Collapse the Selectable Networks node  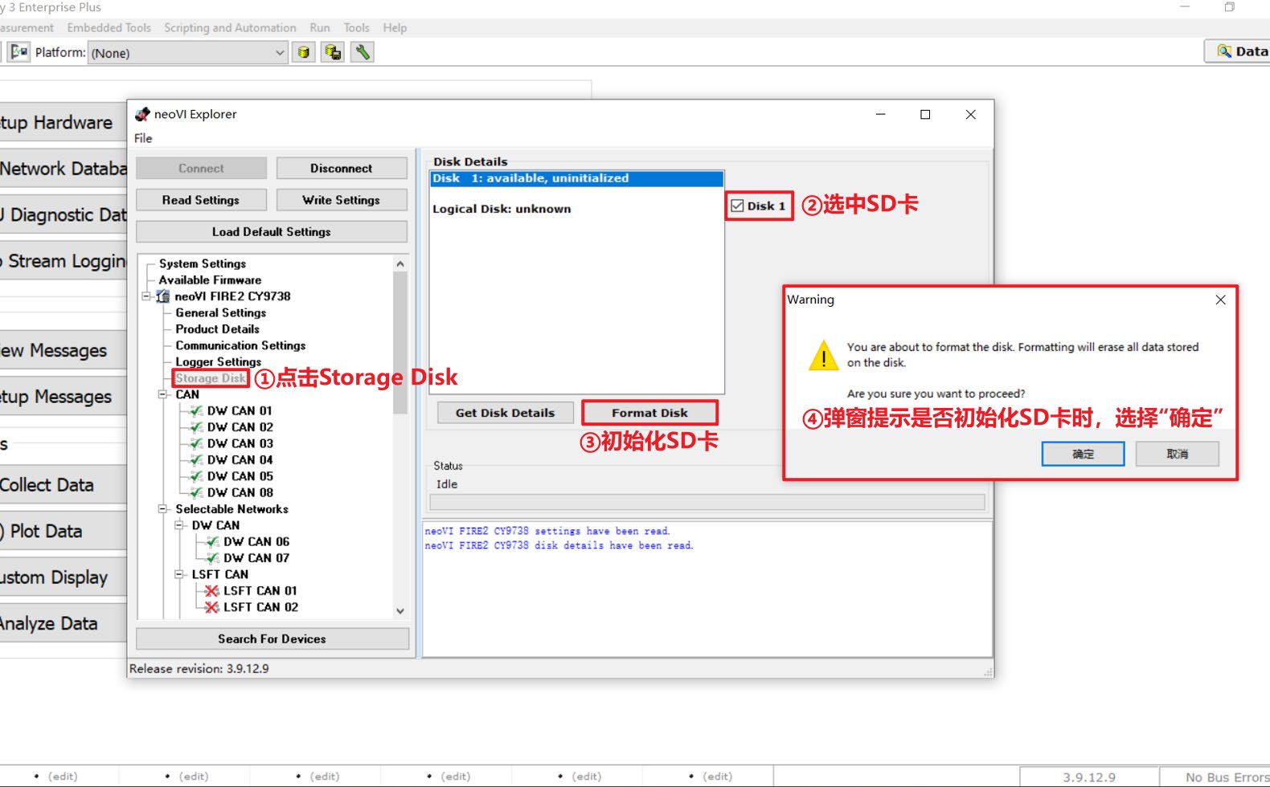[162, 509]
